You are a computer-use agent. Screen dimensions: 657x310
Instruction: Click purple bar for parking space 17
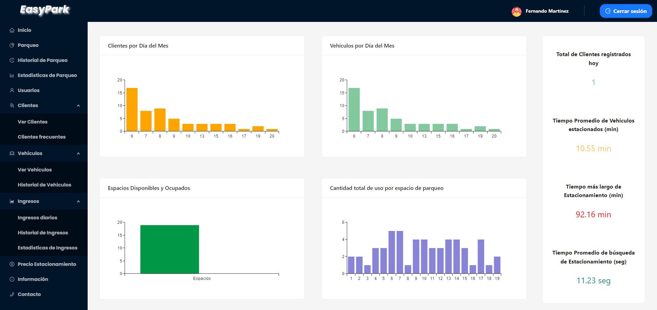pos(481,256)
